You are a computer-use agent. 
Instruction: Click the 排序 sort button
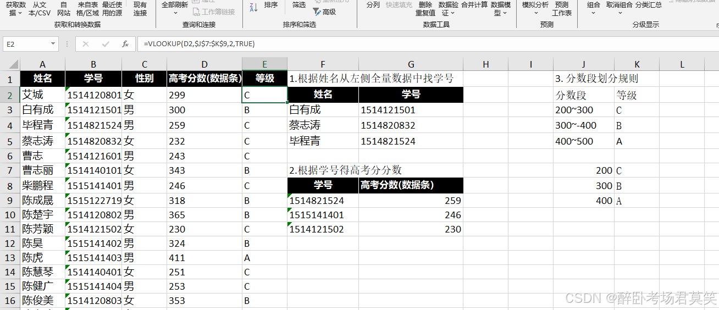tap(271, 5)
